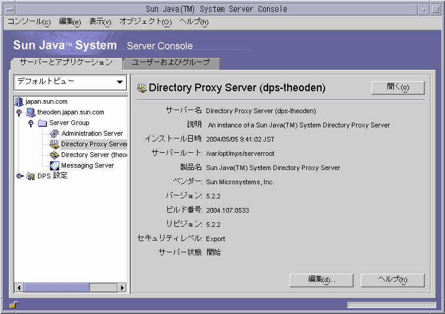
Task: Click the padlock security icon in status bar
Action: (14, 305)
